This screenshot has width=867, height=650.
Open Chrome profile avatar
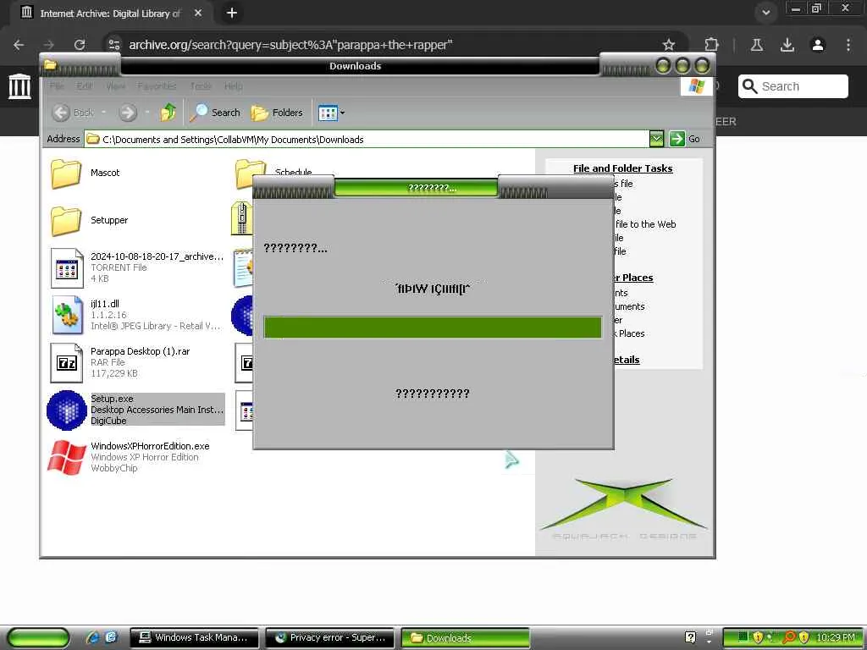click(x=818, y=45)
